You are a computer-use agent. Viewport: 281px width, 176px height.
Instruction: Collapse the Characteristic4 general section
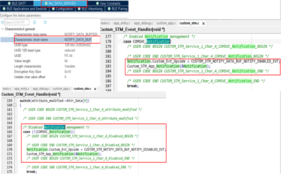point(2,29)
